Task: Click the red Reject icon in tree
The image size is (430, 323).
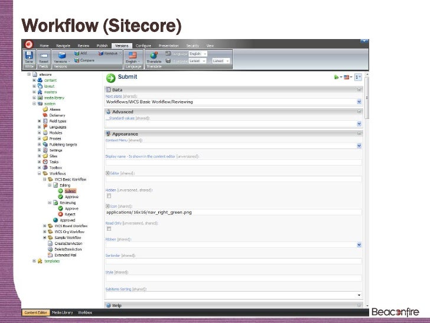Action: pos(61,214)
